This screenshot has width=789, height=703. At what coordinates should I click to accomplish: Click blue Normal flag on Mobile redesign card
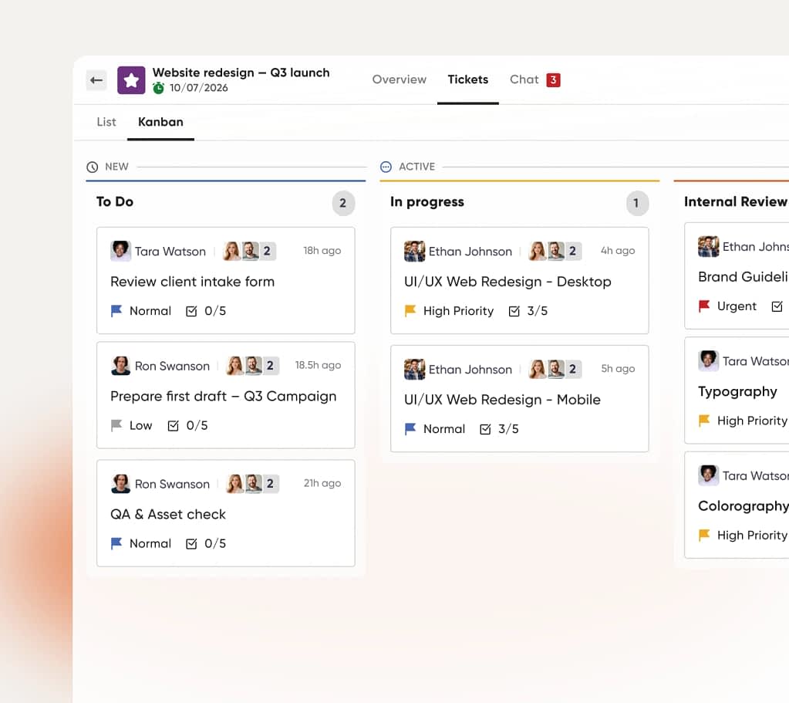click(x=410, y=428)
